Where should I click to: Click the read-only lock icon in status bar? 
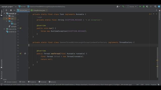pyautogui.click(x=159, y=84)
